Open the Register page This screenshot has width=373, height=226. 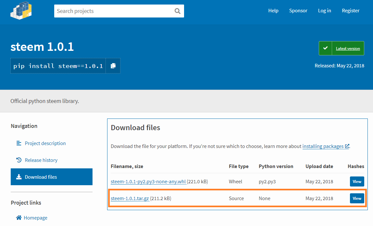(x=351, y=11)
